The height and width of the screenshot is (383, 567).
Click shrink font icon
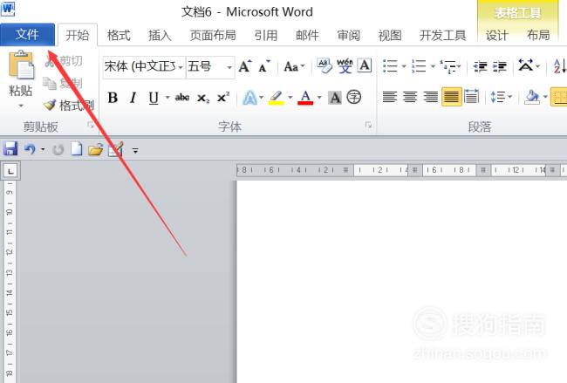tap(264, 66)
